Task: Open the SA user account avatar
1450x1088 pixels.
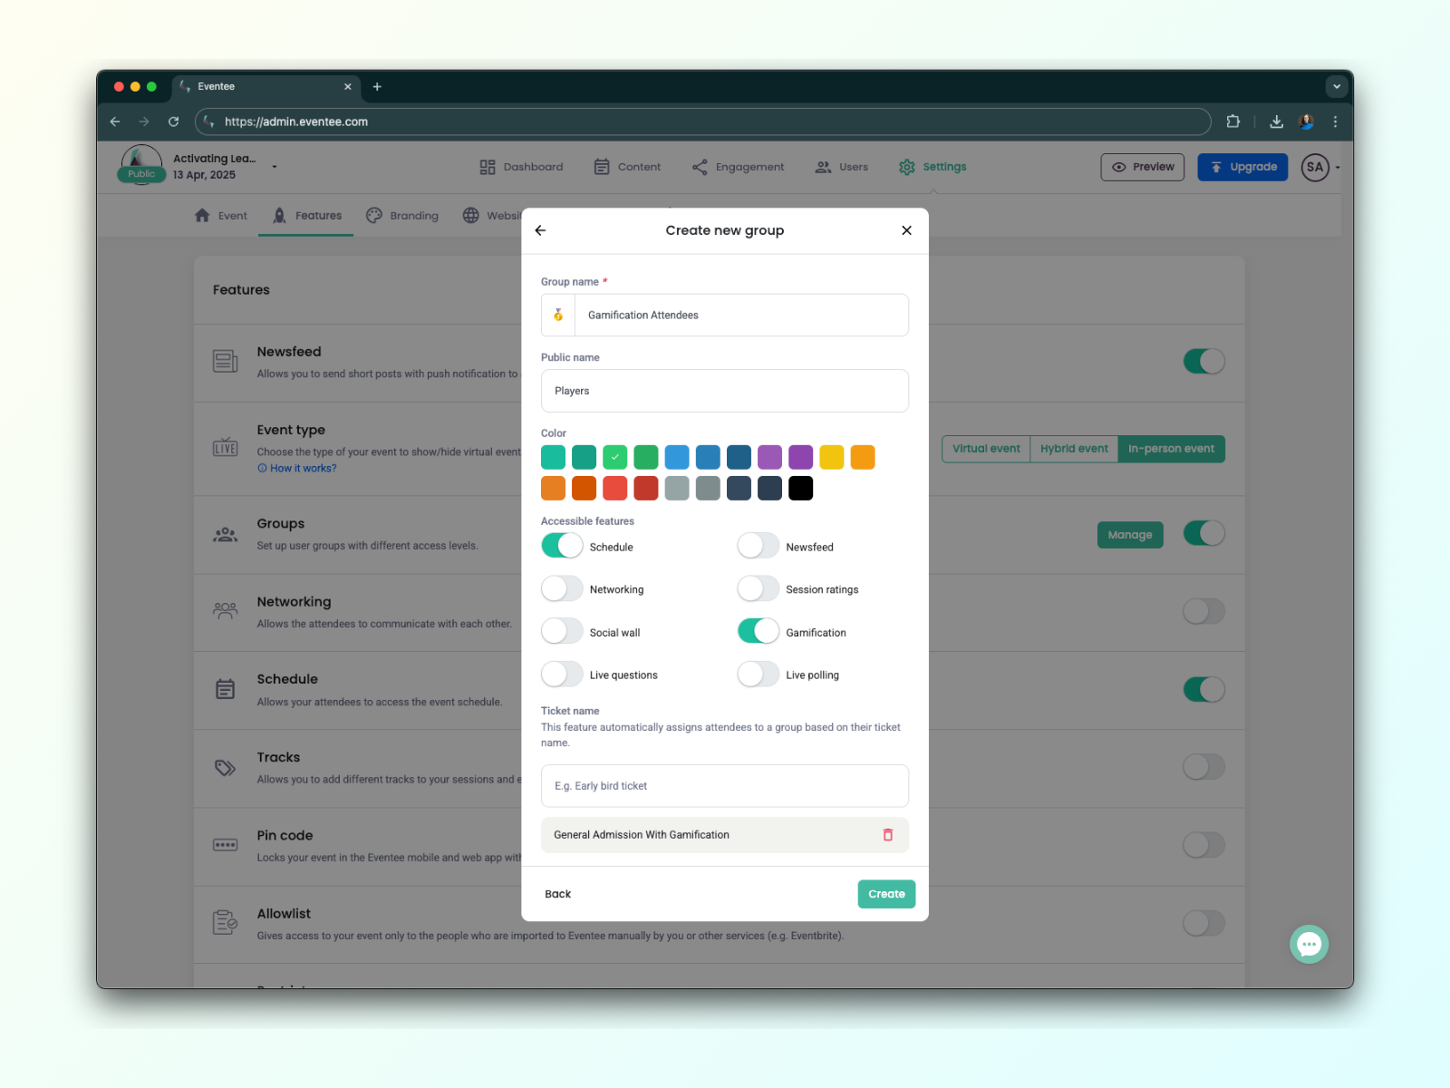Action: pos(1315,167)
